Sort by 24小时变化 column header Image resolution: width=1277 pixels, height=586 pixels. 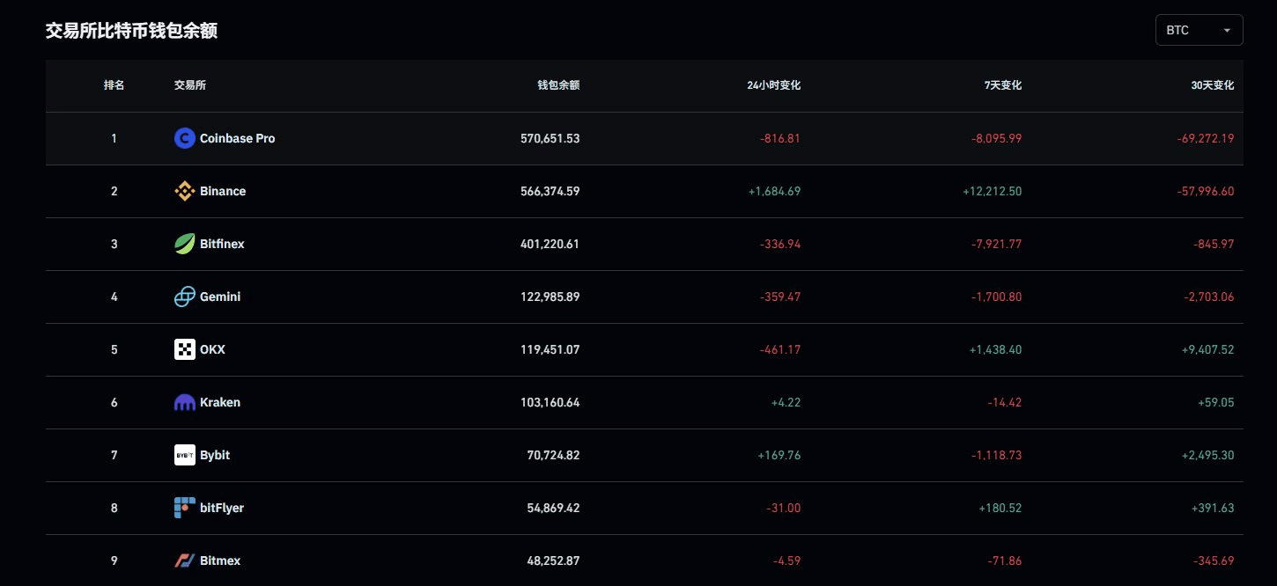click(773, 85)
